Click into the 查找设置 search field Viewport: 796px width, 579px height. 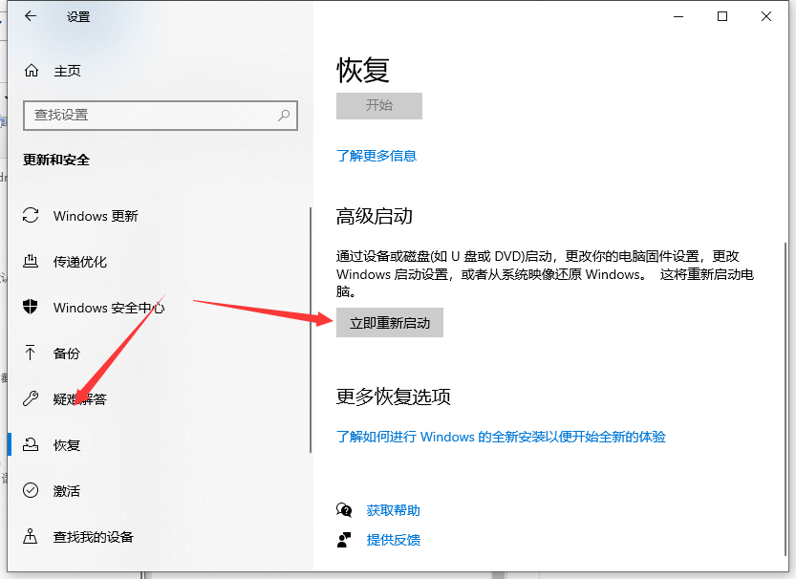point(153,115)
